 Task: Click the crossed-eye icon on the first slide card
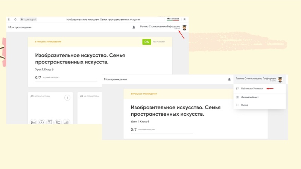pos(32,96)
